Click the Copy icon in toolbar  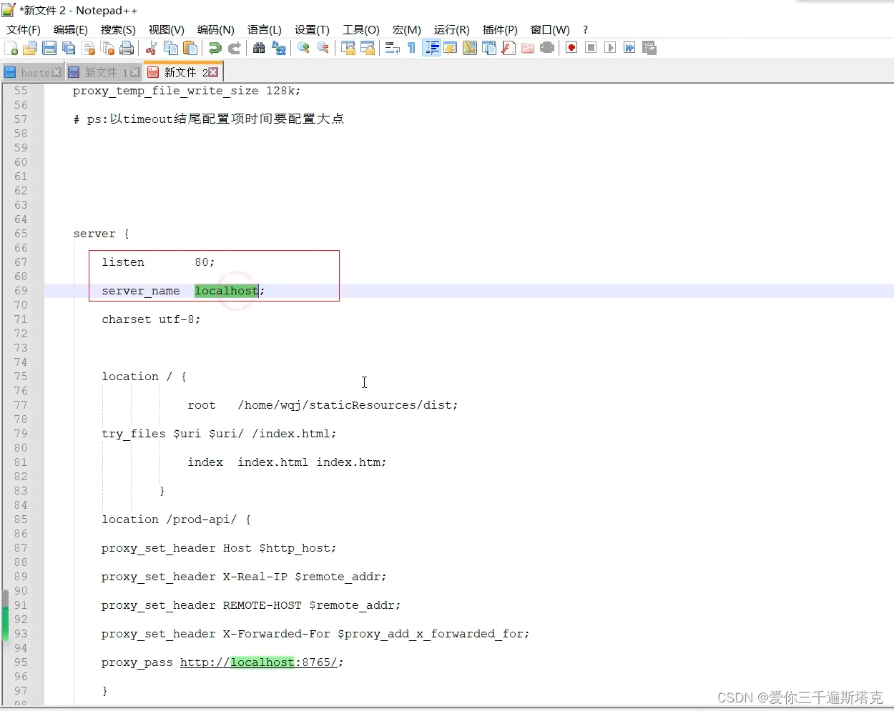[171, 48]
